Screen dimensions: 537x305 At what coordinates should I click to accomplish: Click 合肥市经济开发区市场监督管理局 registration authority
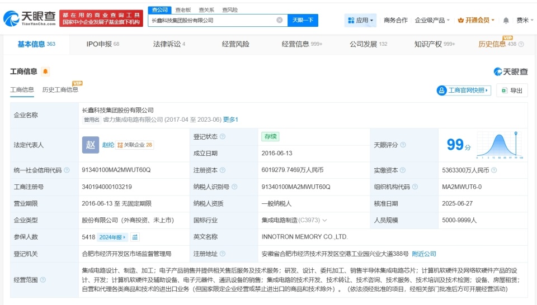click(126, 254)
